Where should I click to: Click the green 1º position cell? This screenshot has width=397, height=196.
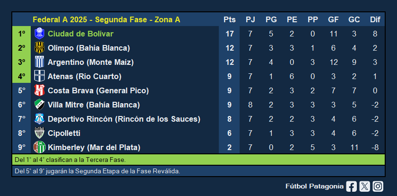tap(22, 34)
